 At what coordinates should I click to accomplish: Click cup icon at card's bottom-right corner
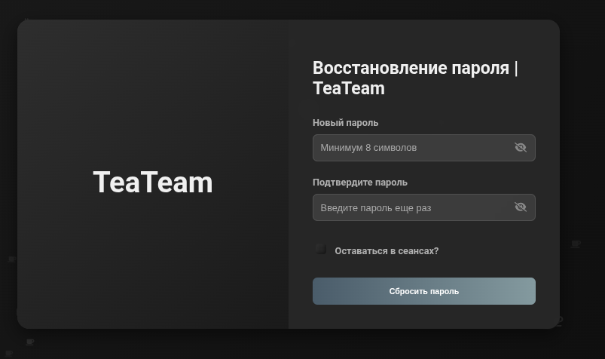point(558,321)
